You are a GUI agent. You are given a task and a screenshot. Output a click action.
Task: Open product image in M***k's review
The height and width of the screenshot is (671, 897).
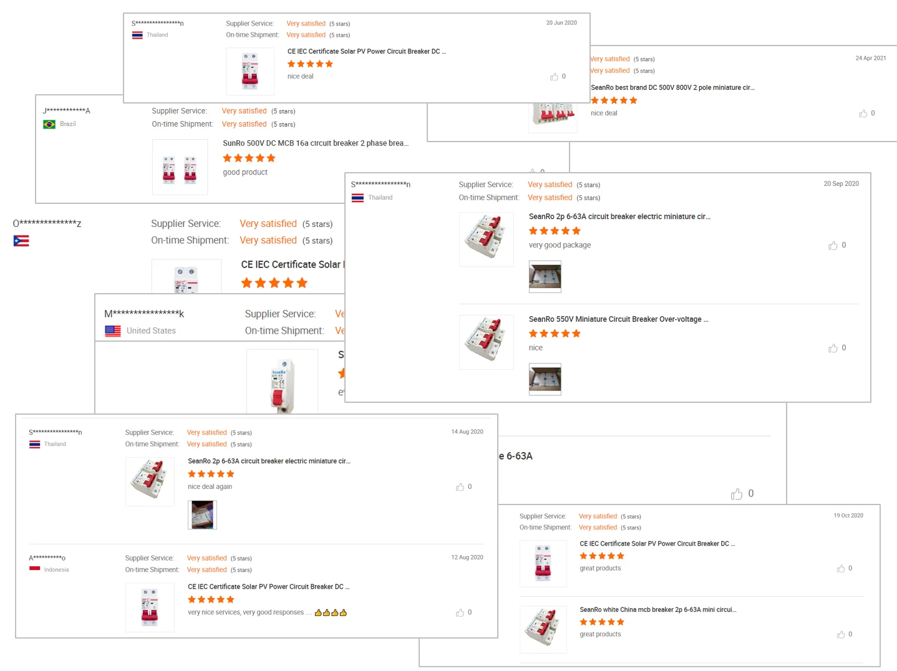[282, 382]
